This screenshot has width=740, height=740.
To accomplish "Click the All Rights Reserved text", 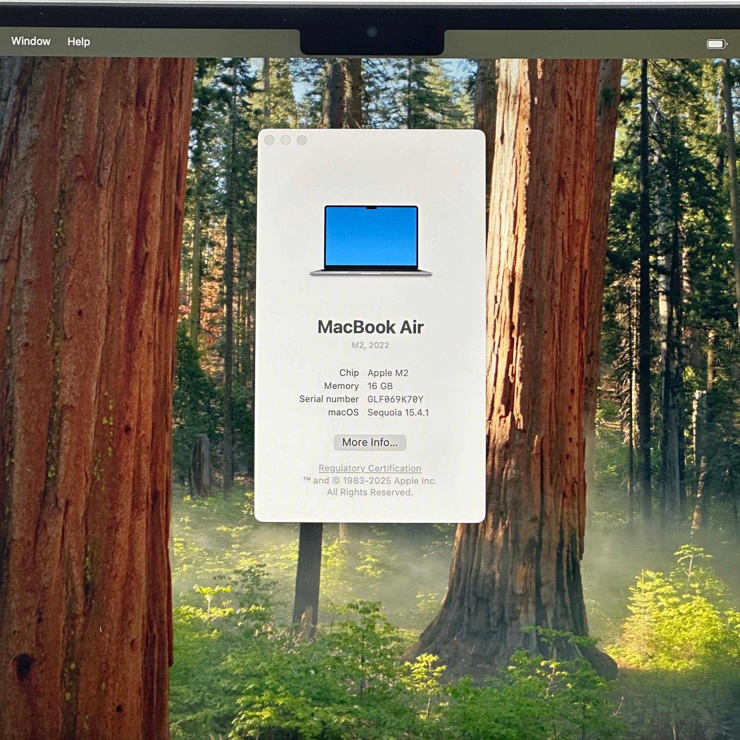I will [370, 492].
